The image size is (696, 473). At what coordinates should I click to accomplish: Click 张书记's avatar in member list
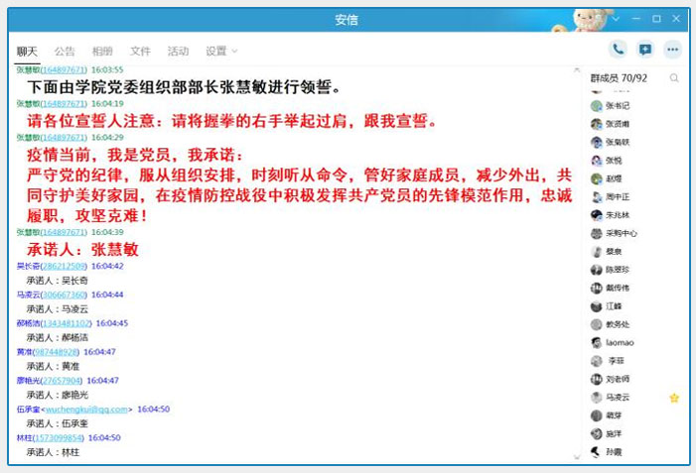click(596, 105)
